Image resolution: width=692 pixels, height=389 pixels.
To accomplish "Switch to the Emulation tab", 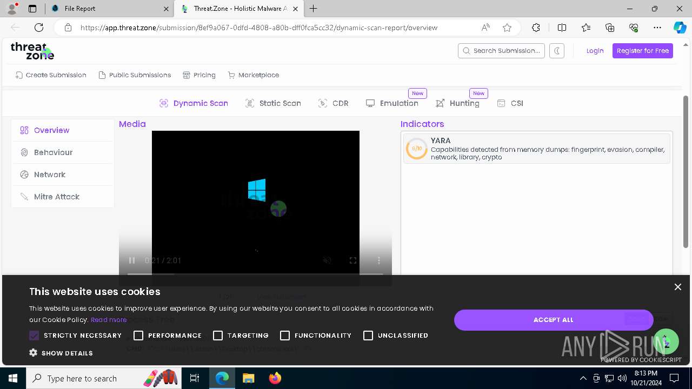I will point(392,103).
